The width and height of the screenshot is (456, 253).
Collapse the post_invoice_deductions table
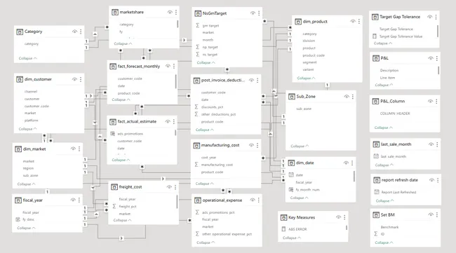click(x=205, y=130)
